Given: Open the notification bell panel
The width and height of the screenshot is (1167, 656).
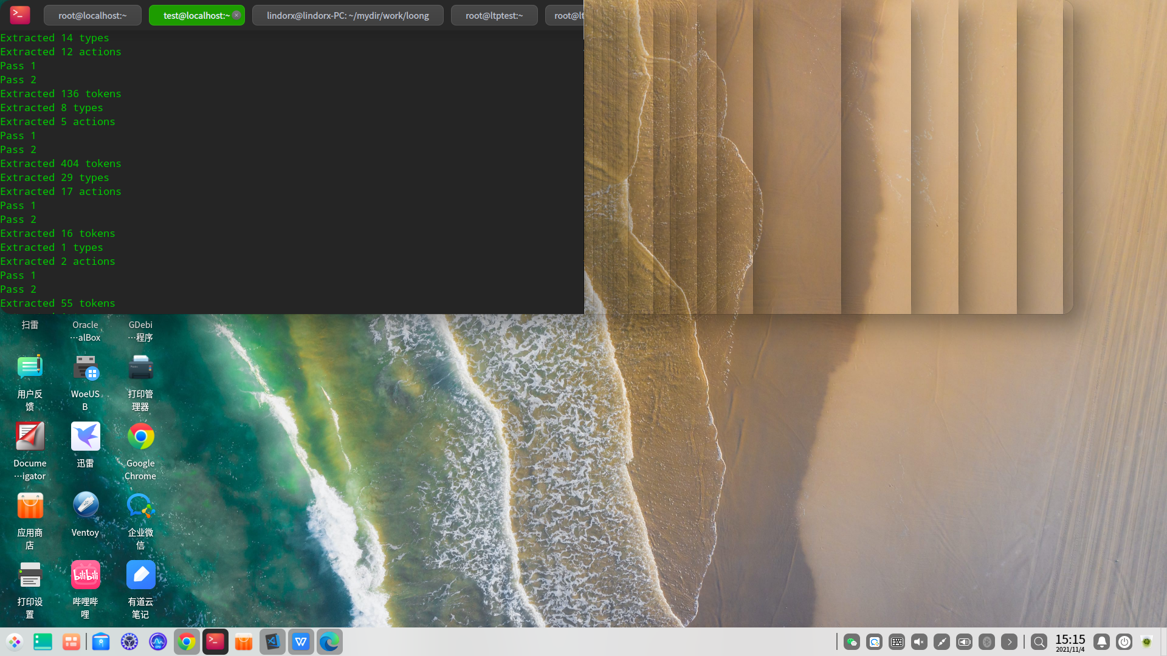Looking at the screenshot, I should tap(1101, 641).
